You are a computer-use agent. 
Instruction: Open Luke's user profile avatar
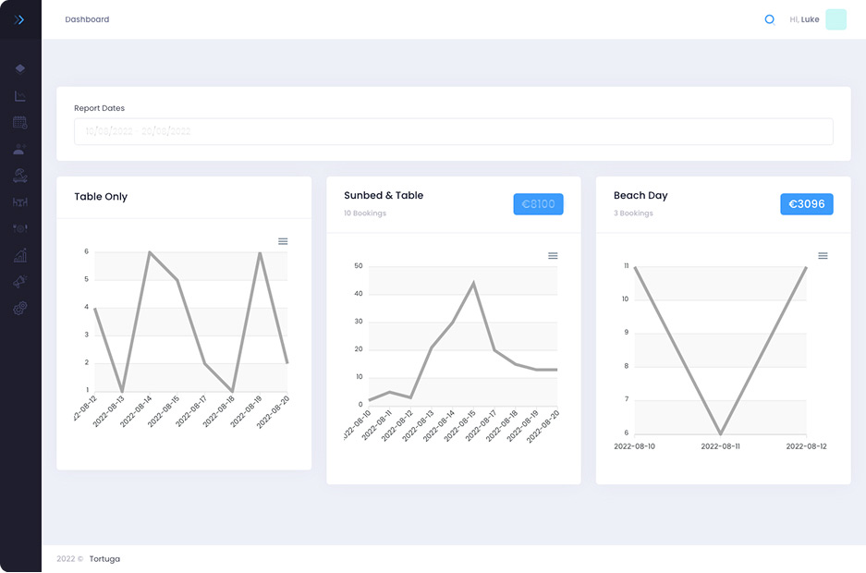[836, 19]
